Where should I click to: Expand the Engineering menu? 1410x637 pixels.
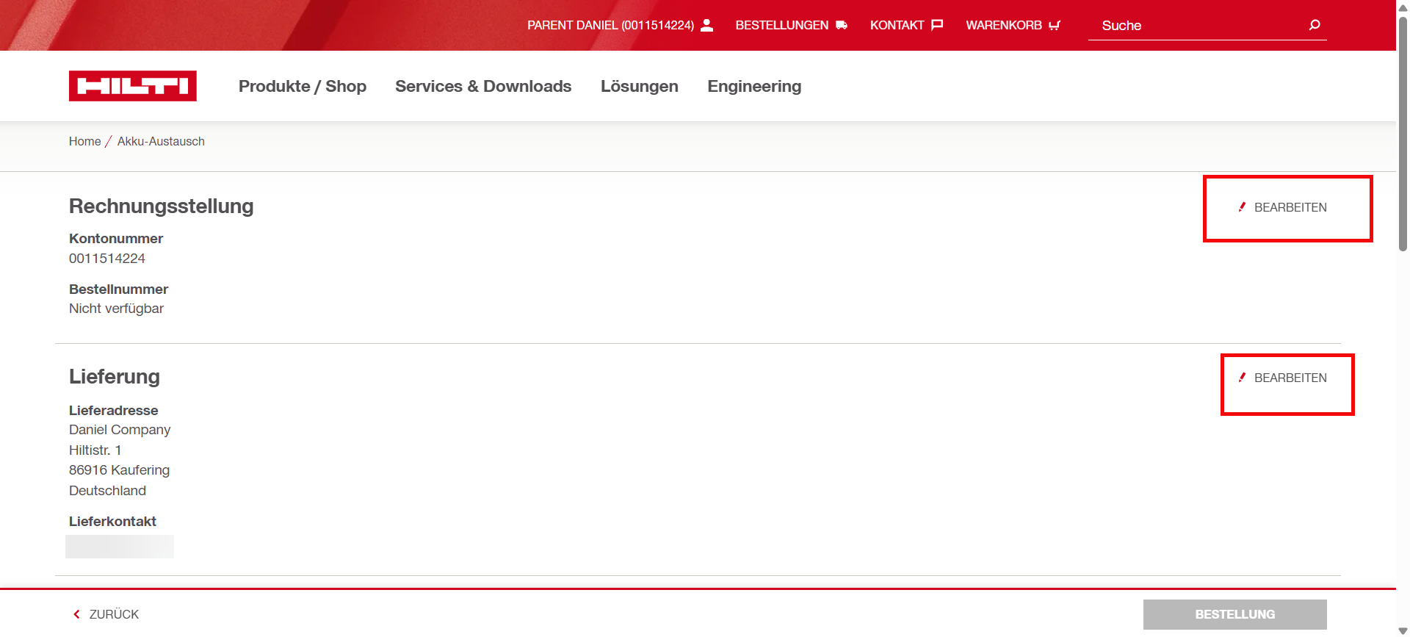tap(753, 86)
